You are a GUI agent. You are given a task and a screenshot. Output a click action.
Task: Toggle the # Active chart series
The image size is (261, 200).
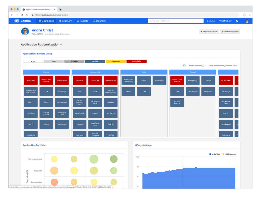[215, 154]
